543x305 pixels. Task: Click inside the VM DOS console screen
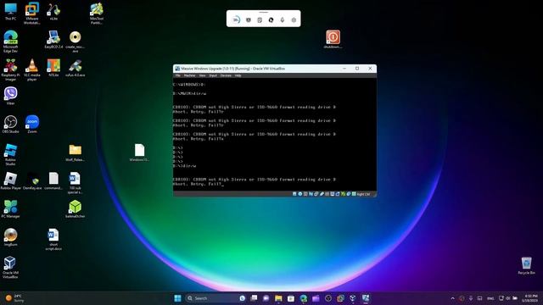point(275,134)
